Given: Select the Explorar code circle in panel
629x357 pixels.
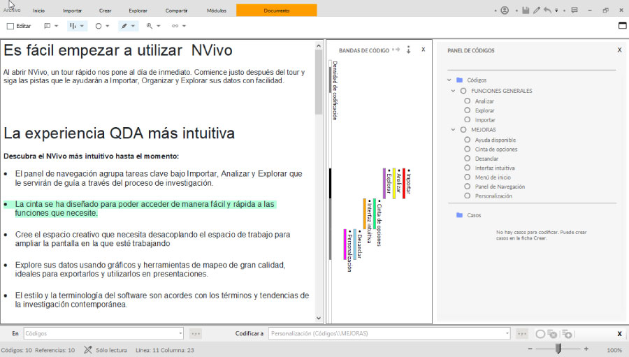Looking at the screenshot, I should click(x=468, y=110).
